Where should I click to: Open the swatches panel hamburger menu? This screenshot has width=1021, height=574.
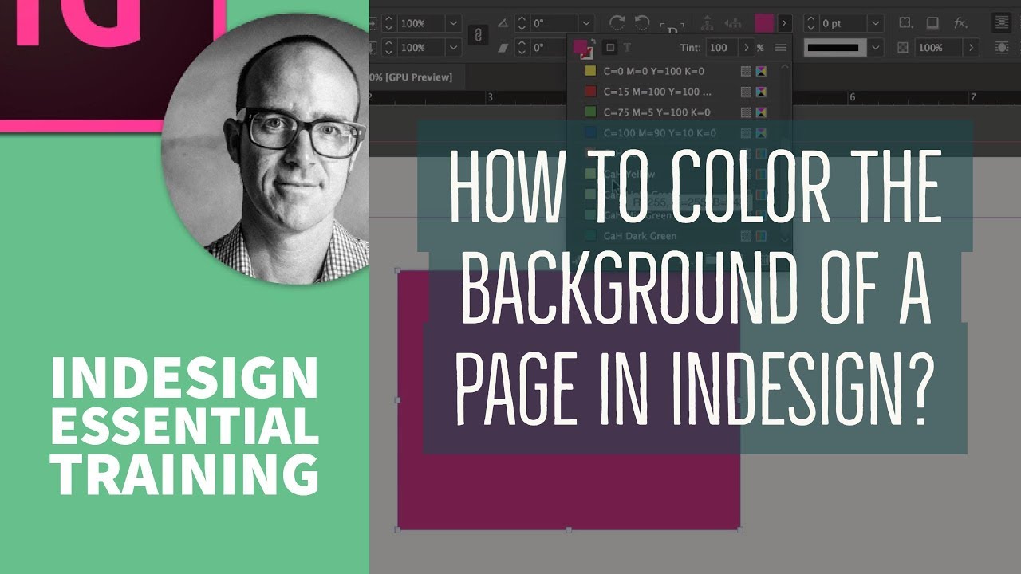tap(780, 48)
